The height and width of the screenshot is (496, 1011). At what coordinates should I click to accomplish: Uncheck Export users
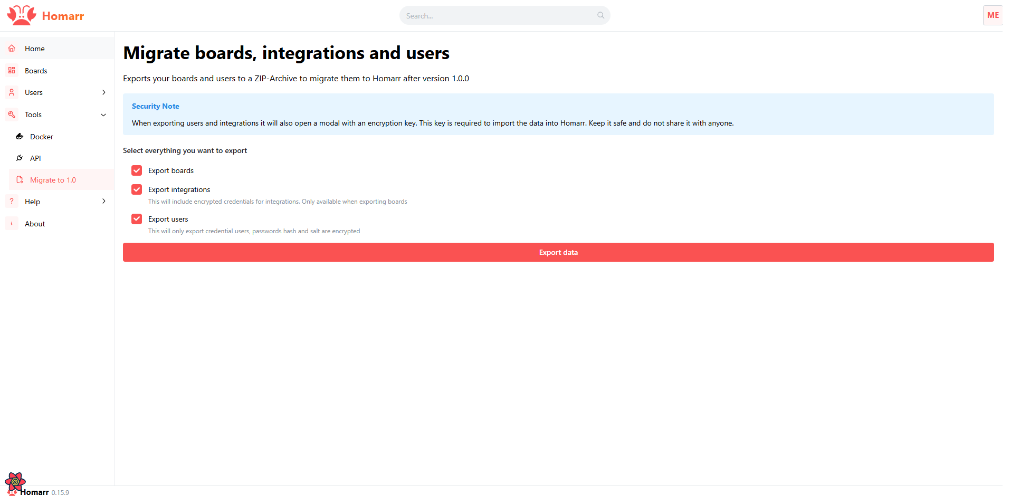click(x=137, y=218)
